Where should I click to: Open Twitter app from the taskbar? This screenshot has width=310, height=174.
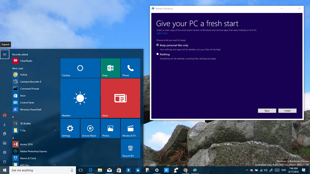(166, 170)
